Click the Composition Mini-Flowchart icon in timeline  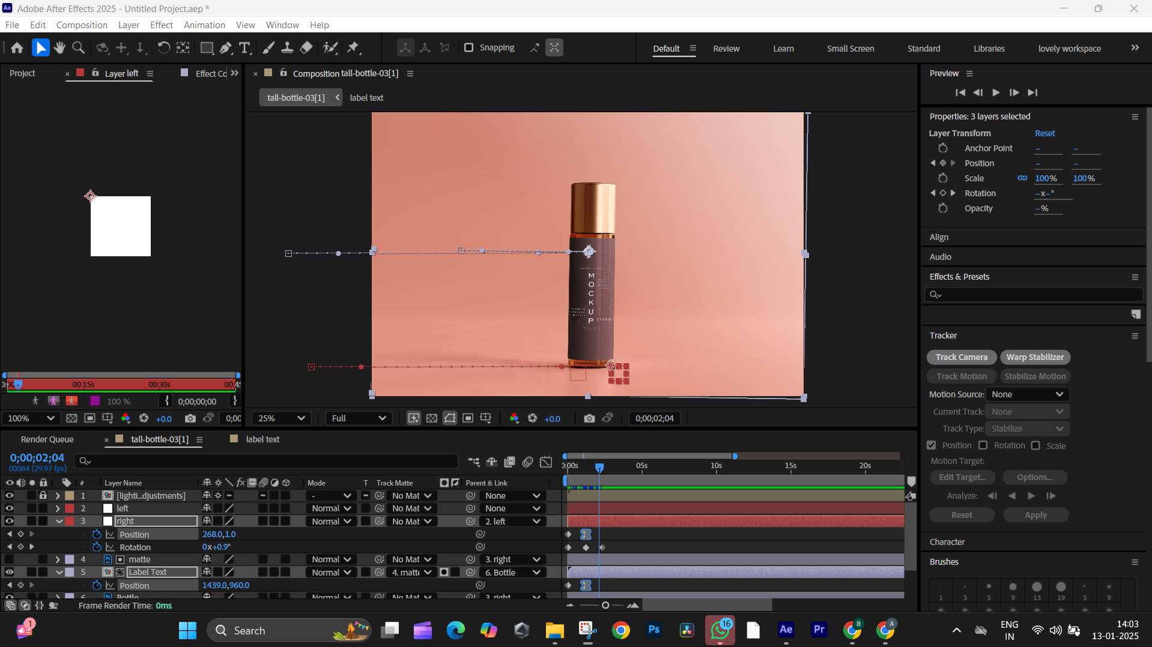474,462
